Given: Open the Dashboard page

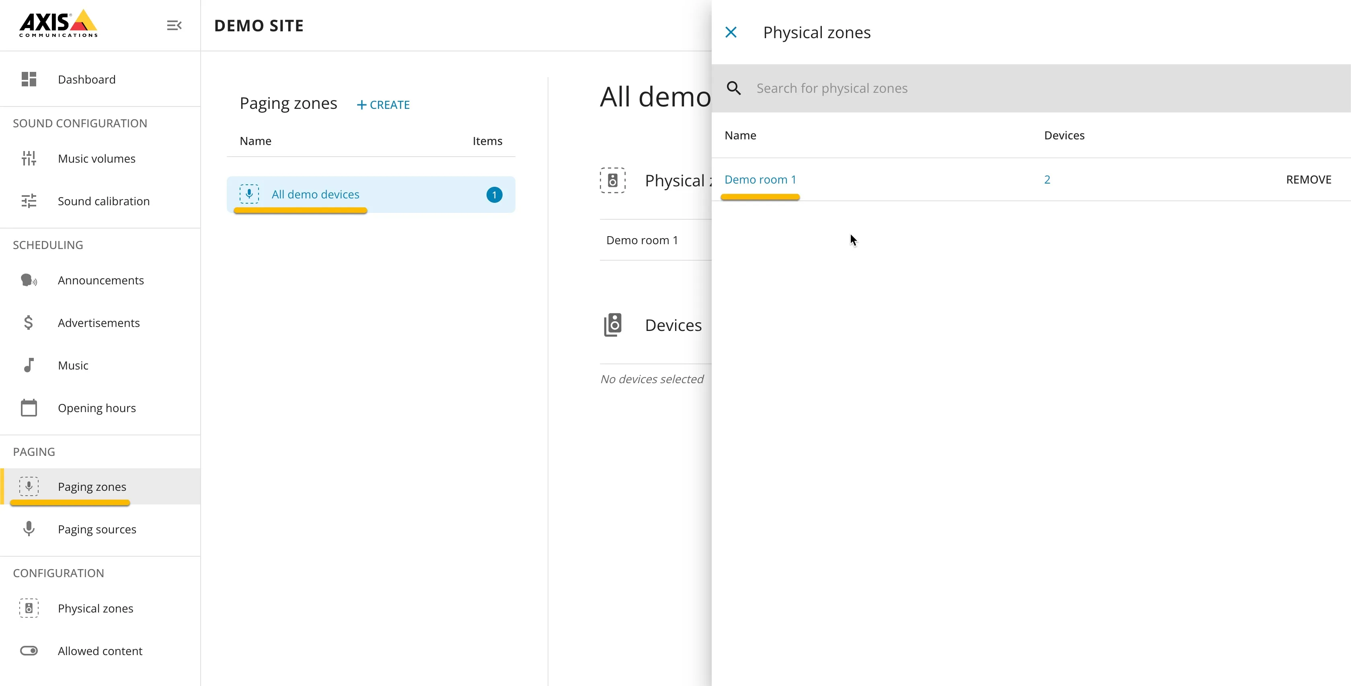Looking at the screenshot, I should 100,79.
